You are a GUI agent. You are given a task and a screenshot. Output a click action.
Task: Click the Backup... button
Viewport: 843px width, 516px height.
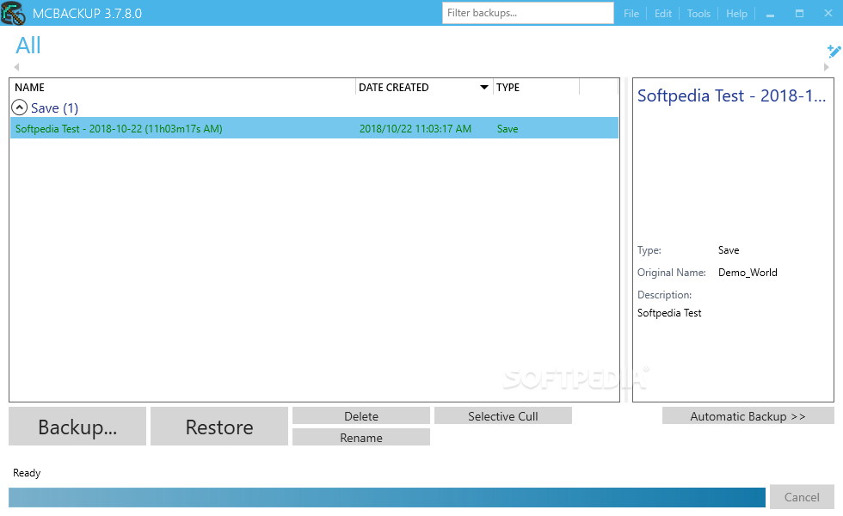click(x=77, y=427)
